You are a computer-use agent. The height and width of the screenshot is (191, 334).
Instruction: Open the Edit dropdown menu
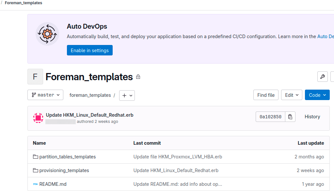coord(292,95)
